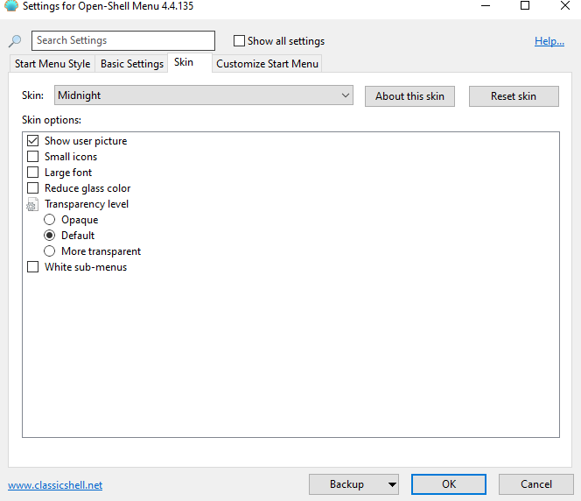
Task: Check Reduce glass color
Action: (x=33, y=188)
